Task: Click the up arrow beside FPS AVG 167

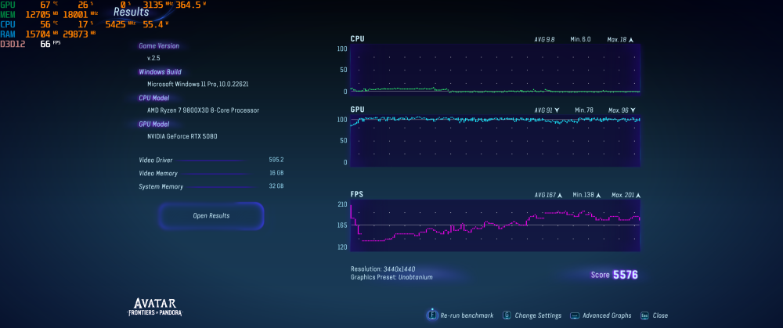Action: coord(560,195)
